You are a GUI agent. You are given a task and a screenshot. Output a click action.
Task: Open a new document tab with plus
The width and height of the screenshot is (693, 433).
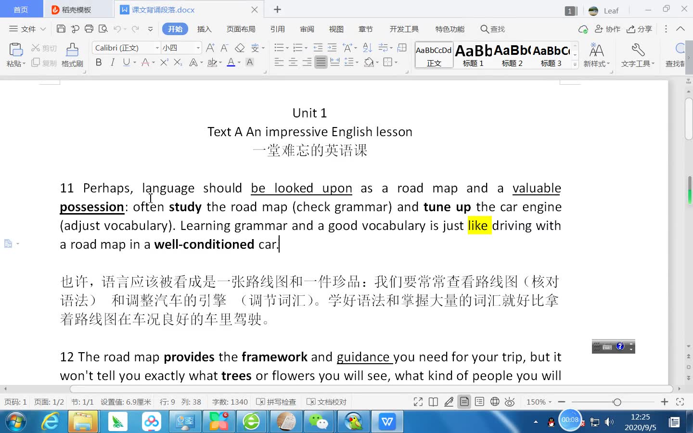278,10
